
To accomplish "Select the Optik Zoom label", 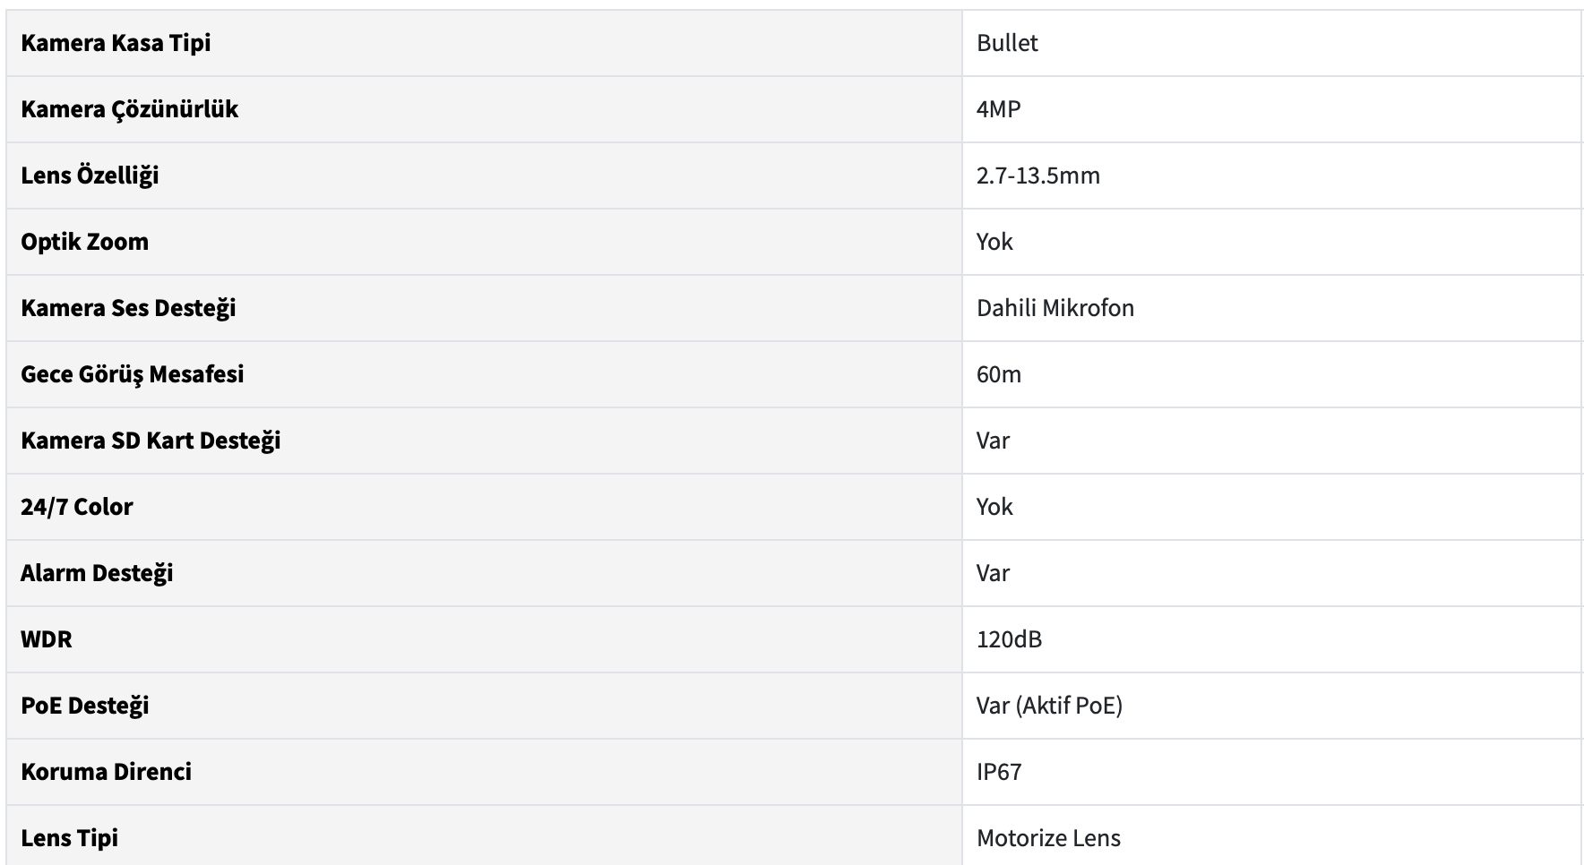I will (x=84, y=242).
